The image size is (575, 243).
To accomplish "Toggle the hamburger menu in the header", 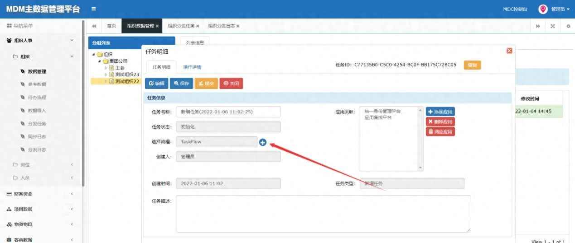I will pos(93,9).
